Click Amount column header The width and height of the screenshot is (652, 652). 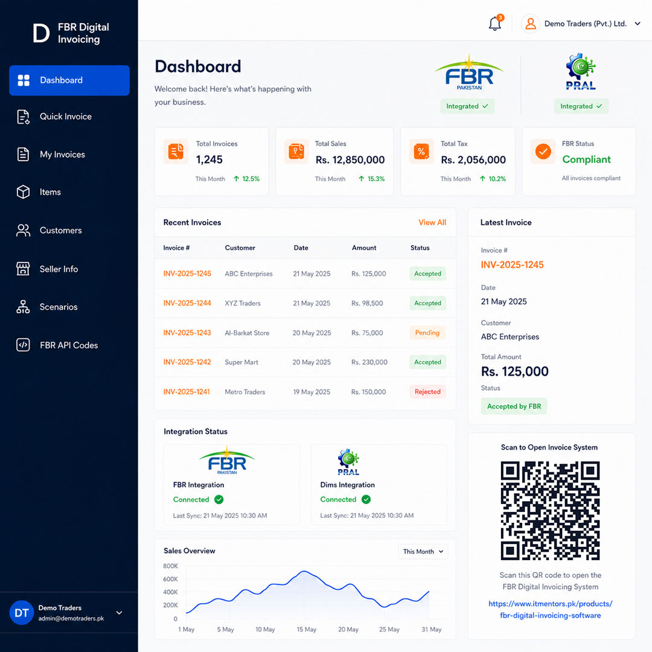(364, 248)
